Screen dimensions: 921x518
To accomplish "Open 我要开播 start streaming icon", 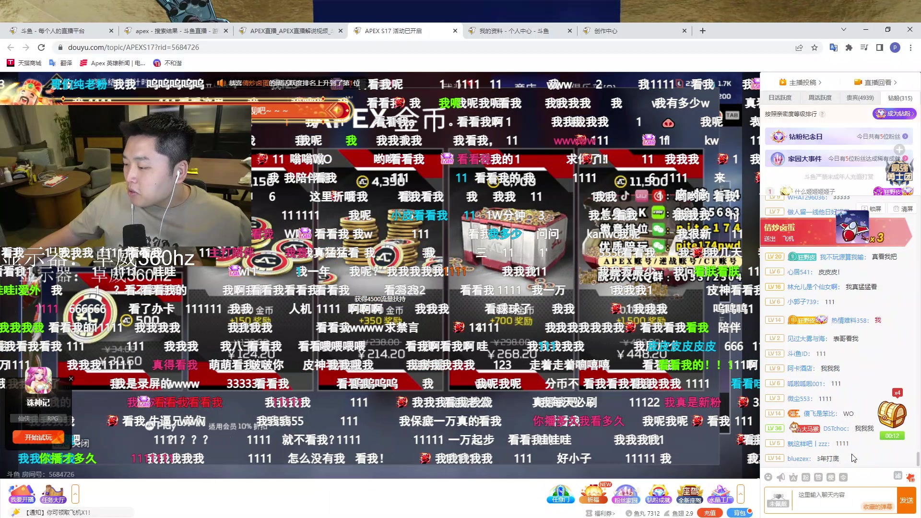I will click(x=22, y=494).
